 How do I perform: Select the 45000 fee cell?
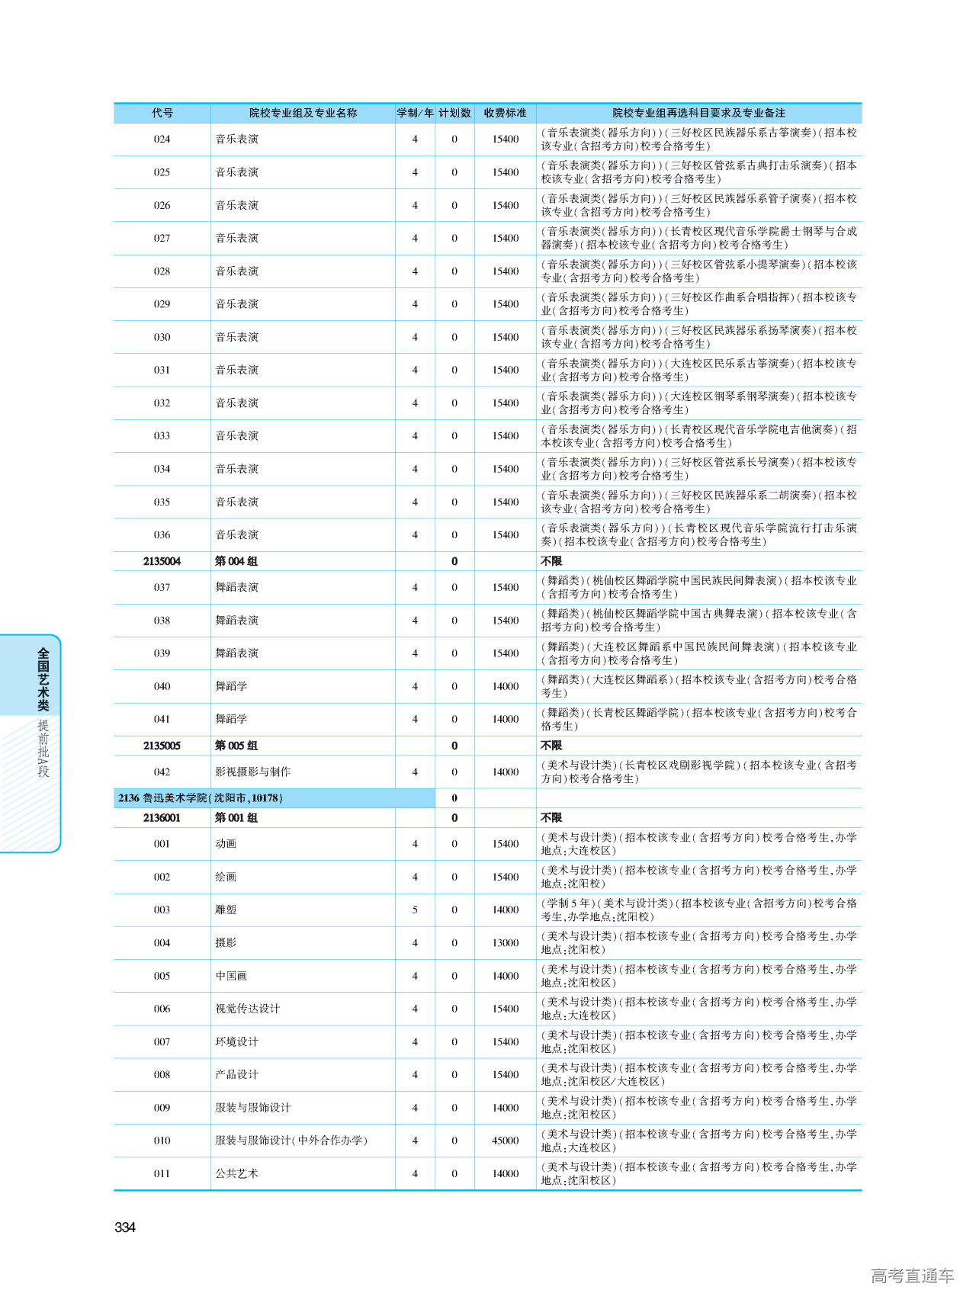click(x=505, y=1141)
